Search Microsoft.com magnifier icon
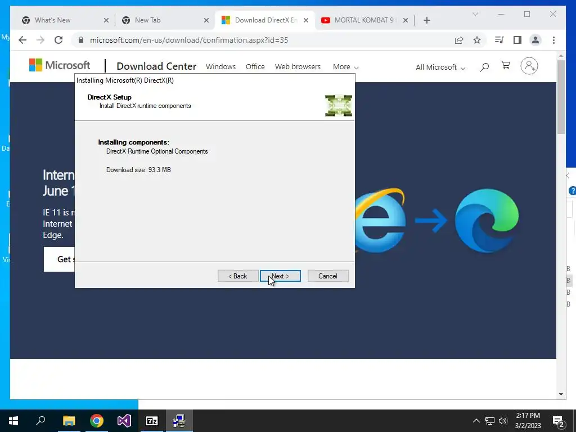 [x=484, y=67]
